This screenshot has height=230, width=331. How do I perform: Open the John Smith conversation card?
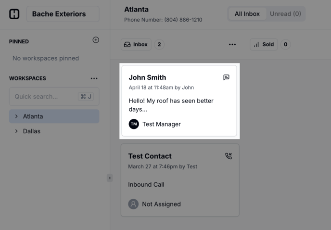pos(179,101)
